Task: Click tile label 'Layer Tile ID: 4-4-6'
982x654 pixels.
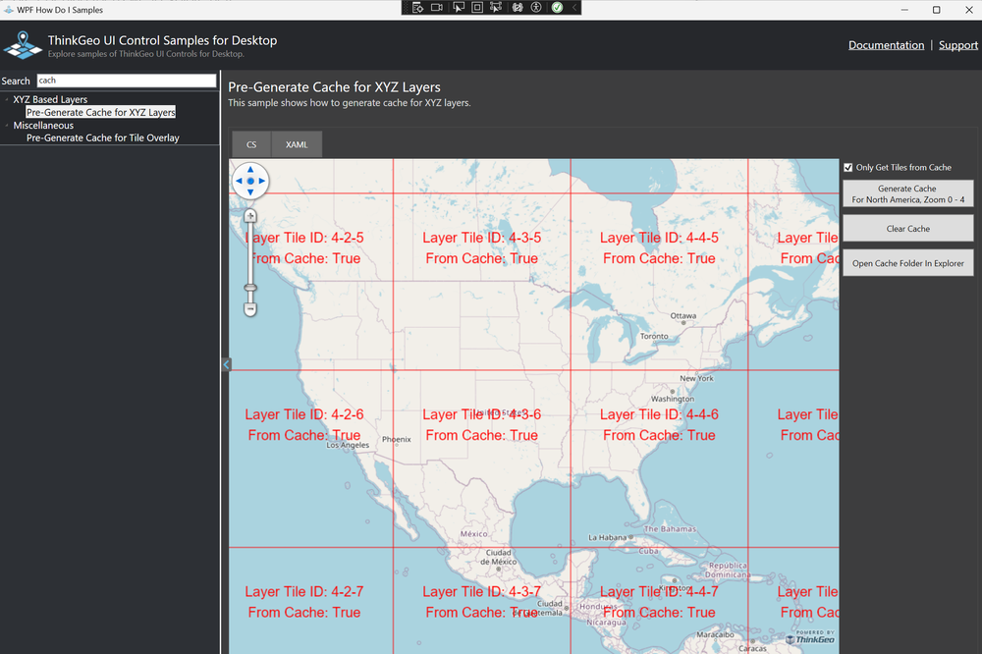Action: pyautogui.click(x=659, y=414)
